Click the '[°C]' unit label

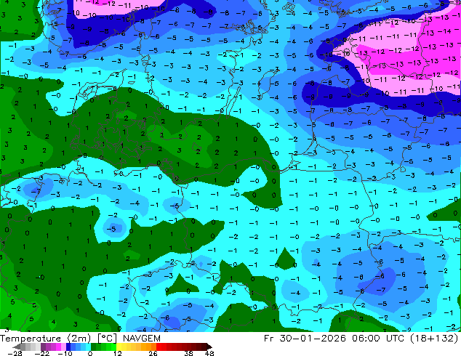tap(107, 339)
